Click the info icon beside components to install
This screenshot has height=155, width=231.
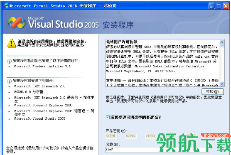[x=9, y=81]
